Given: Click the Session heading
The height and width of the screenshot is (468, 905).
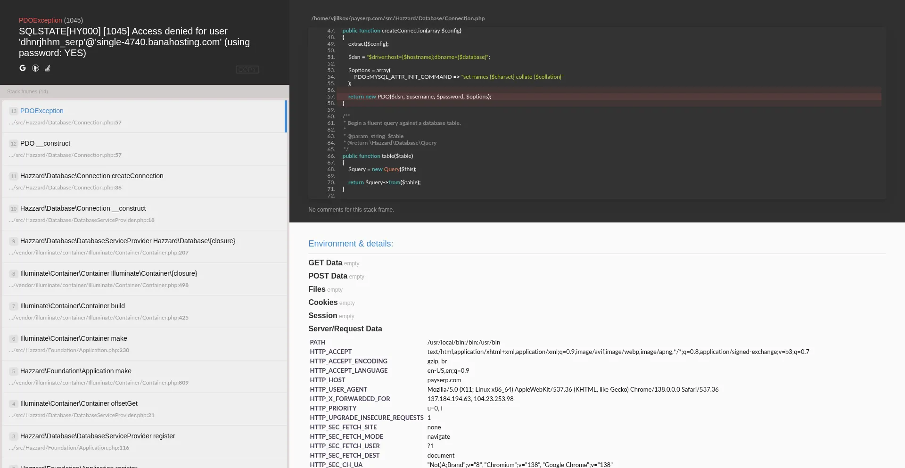Looking at the screenshot, I should pyautogui.click(x=322, y=316).
